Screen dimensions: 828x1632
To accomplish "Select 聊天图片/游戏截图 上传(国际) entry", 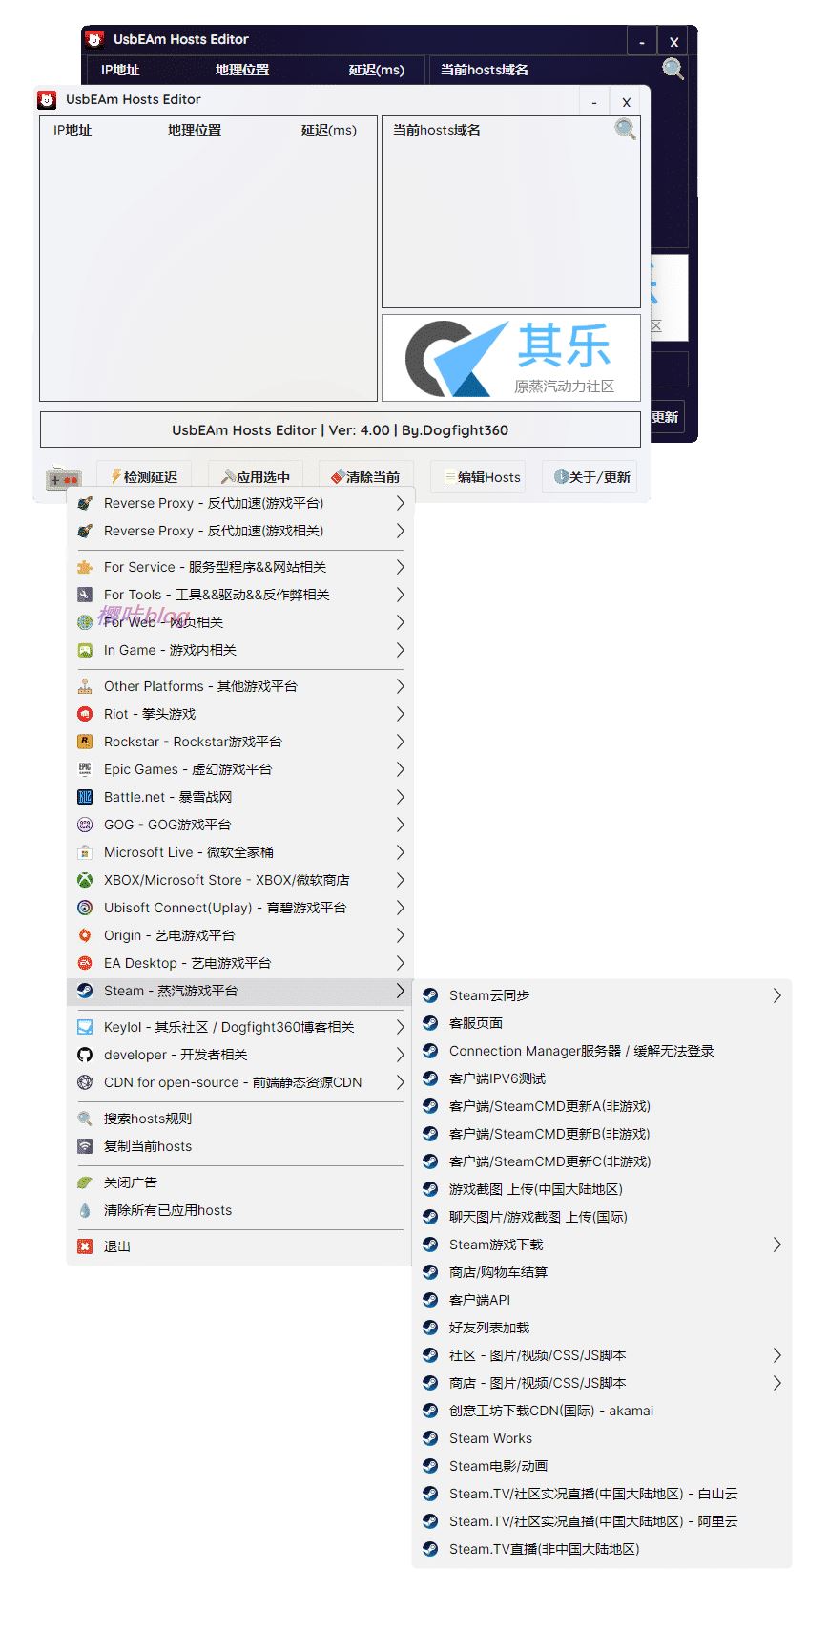I will pyautogui.click(x=602, y=1217).
